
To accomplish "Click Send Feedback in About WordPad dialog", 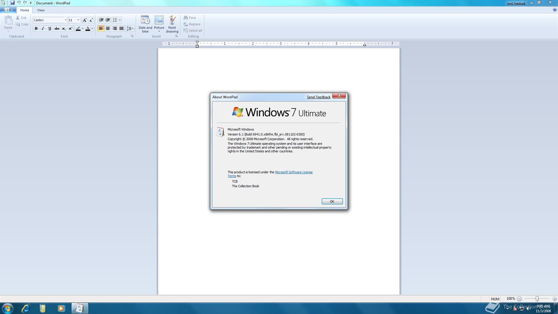I will 319,97.
